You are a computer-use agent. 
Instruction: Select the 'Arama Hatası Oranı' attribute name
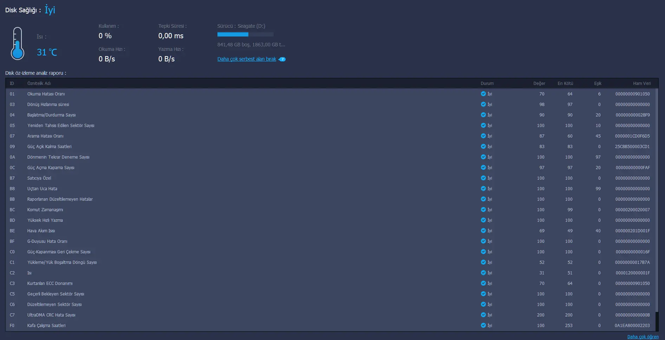[x=45, y=136]
